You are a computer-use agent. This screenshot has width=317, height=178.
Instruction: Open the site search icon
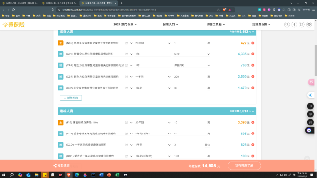tap(287, 24)
